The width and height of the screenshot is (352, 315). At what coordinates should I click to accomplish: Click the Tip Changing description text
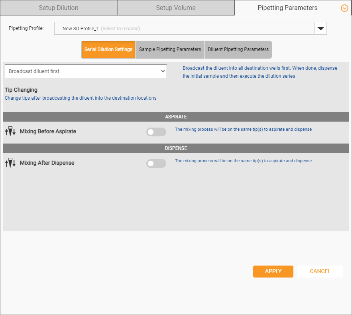click(81, 98)
